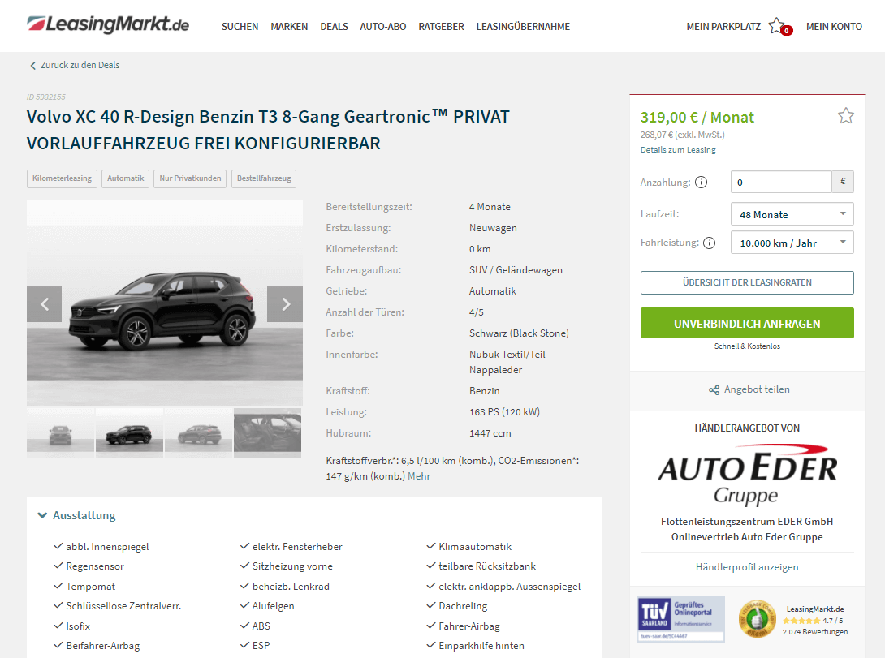
Task: Click the Auto Eder Gruppe logo
Action: [x=747, y=475]
